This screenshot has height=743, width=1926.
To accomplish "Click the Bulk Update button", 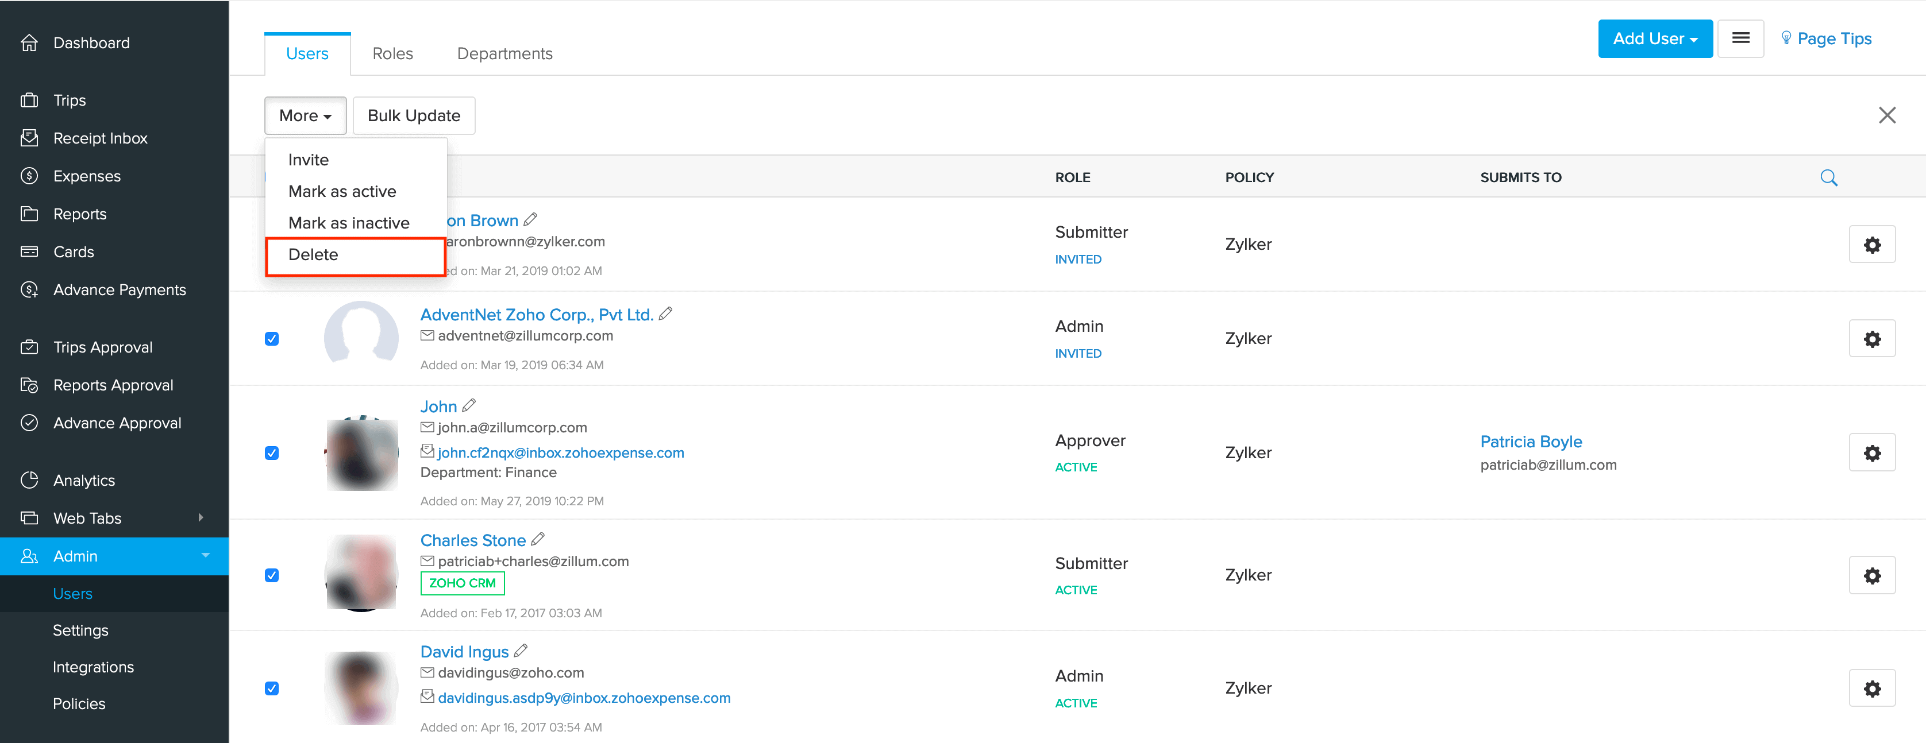I will [414, 116].
